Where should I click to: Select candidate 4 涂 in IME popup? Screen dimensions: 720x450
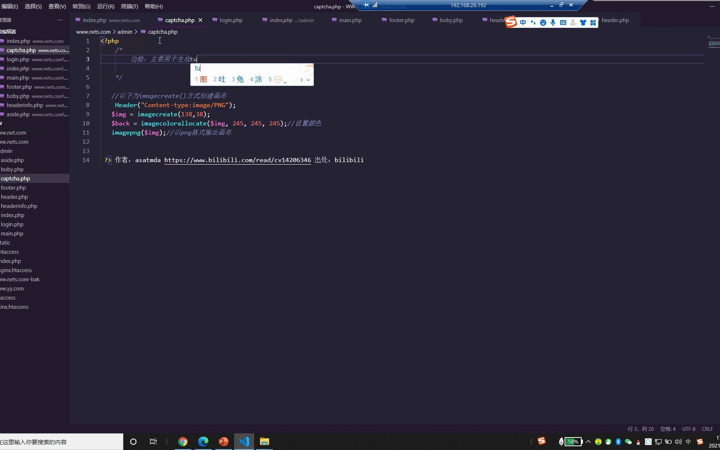point(256,79)
